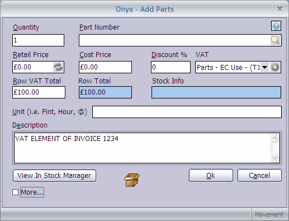Click the Description scrollbar up arrow
The image size is (289, 221).
pyautogui.click(x=275, y=138)
